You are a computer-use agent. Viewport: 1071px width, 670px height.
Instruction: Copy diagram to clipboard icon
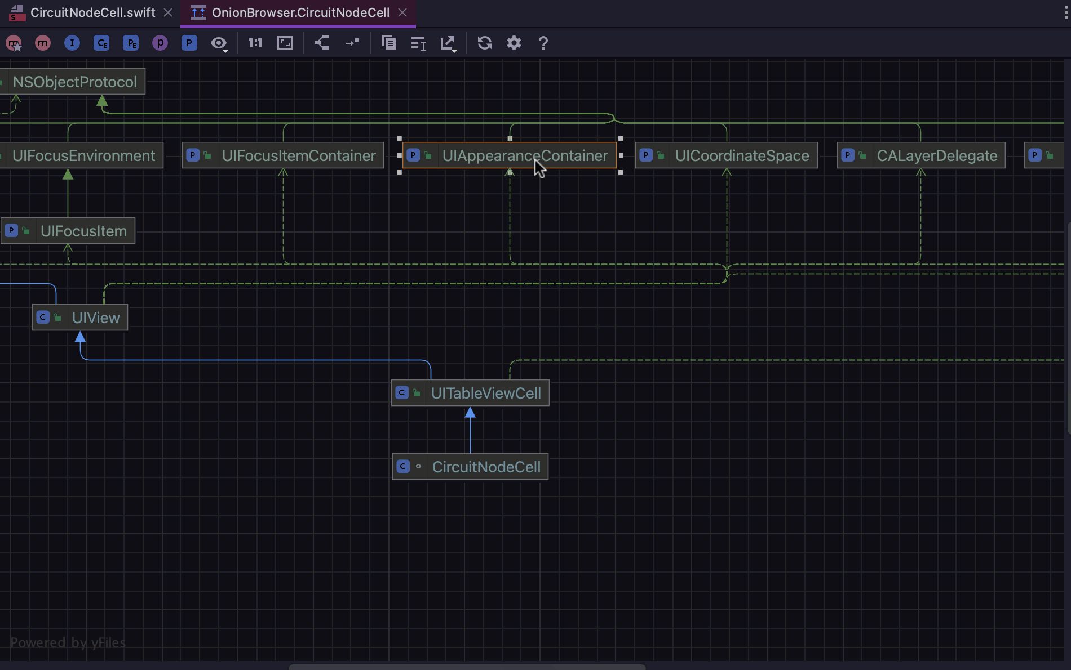[x=389, y=43]
